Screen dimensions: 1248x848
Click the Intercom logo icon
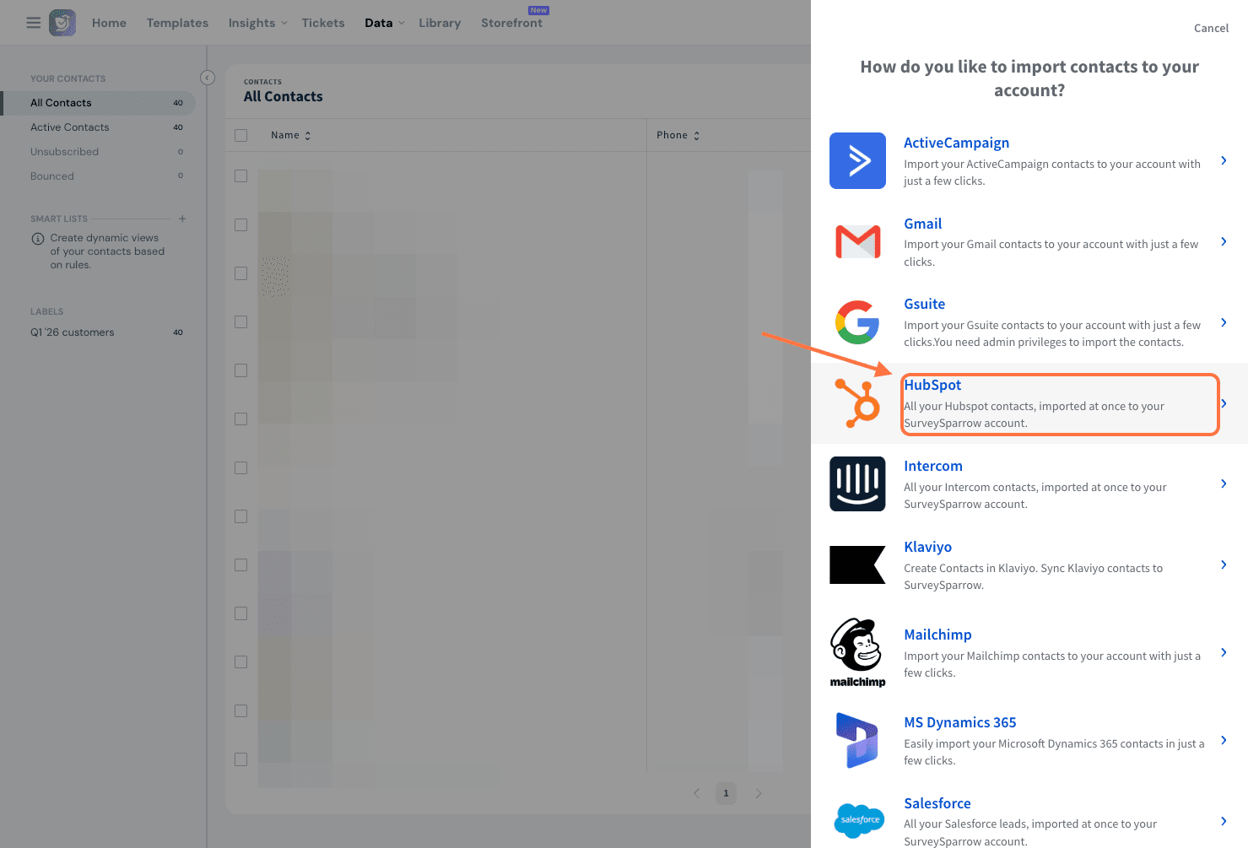[857, 484]
